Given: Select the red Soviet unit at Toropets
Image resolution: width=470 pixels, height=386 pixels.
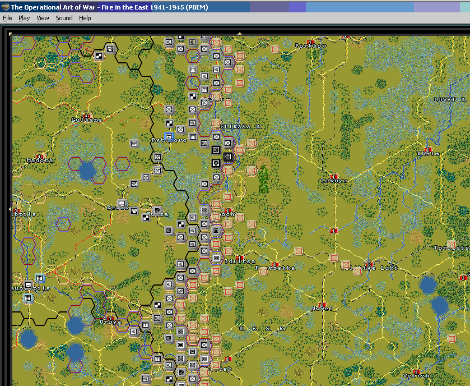Looking at the screenshot, I should coord(452,244).
